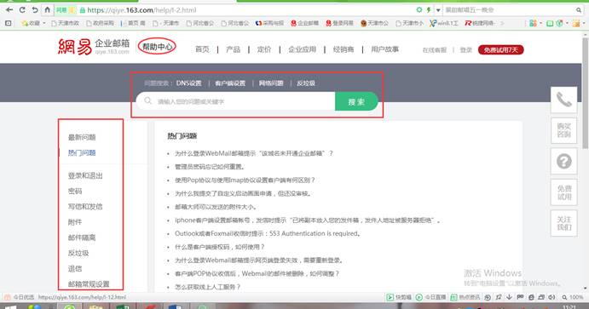Open the 帮助中心 help center link

click(157, 47)
